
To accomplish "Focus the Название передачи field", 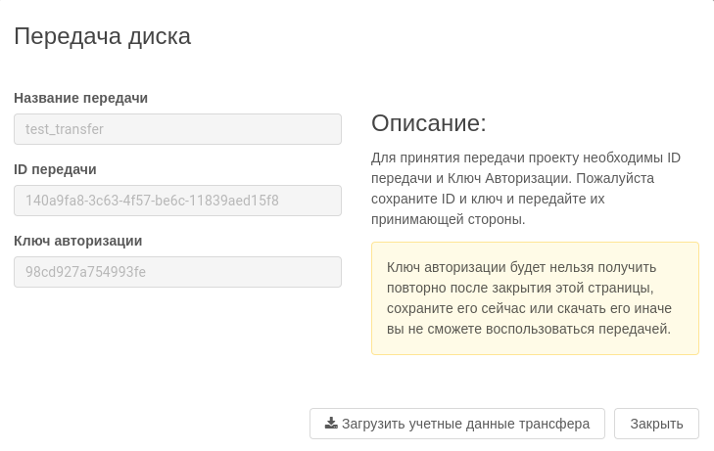I will (x=177, y=129).
